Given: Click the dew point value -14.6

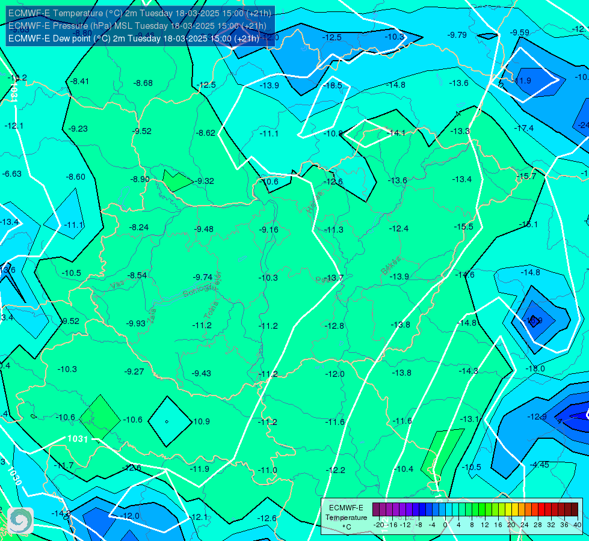Looking at the screenshot, I should click(x=465, y=275).
